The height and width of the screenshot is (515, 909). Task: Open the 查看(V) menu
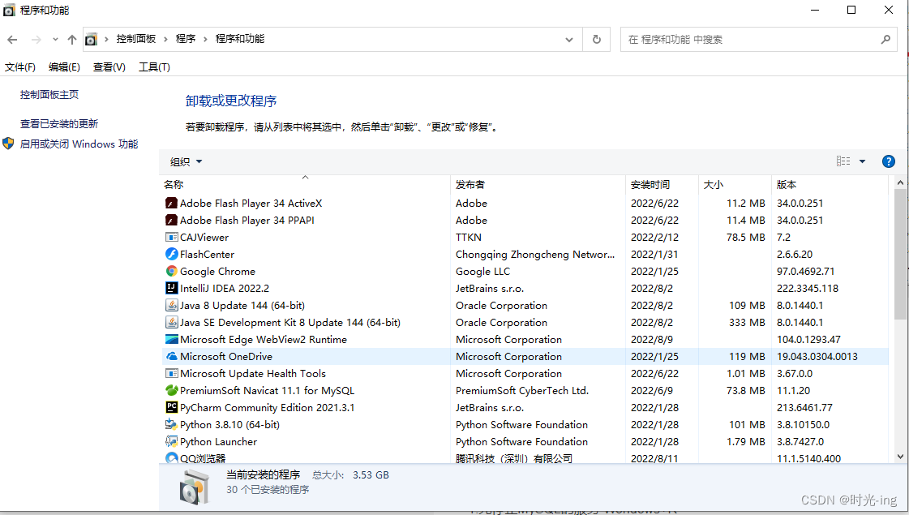(x=109, y=67)
